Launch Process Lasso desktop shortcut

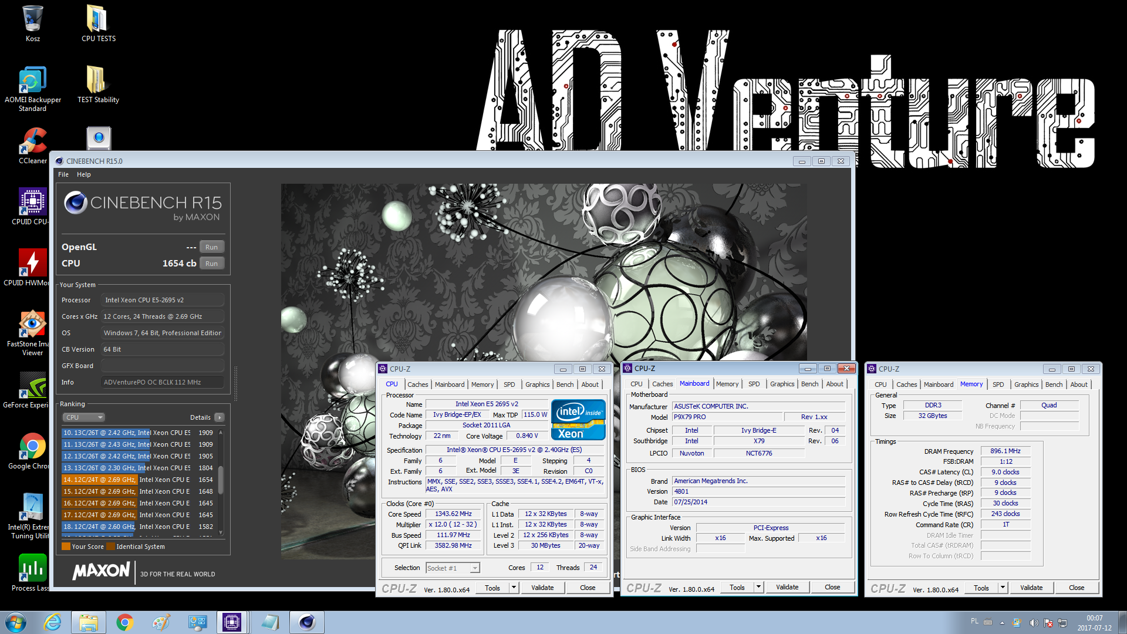coord(31,573)
